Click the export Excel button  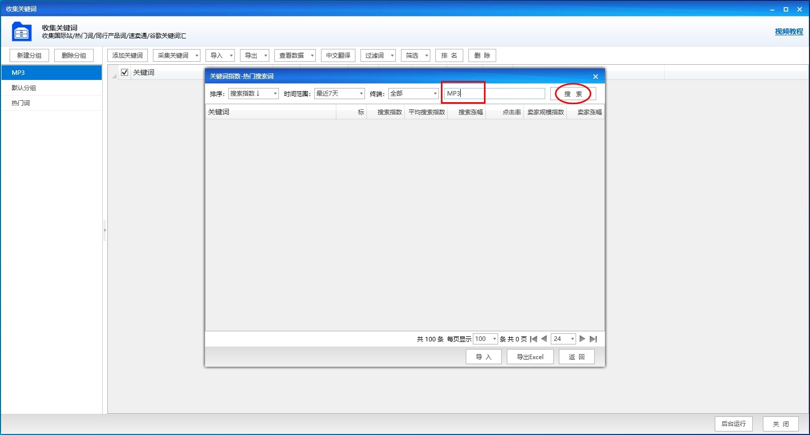530,357
